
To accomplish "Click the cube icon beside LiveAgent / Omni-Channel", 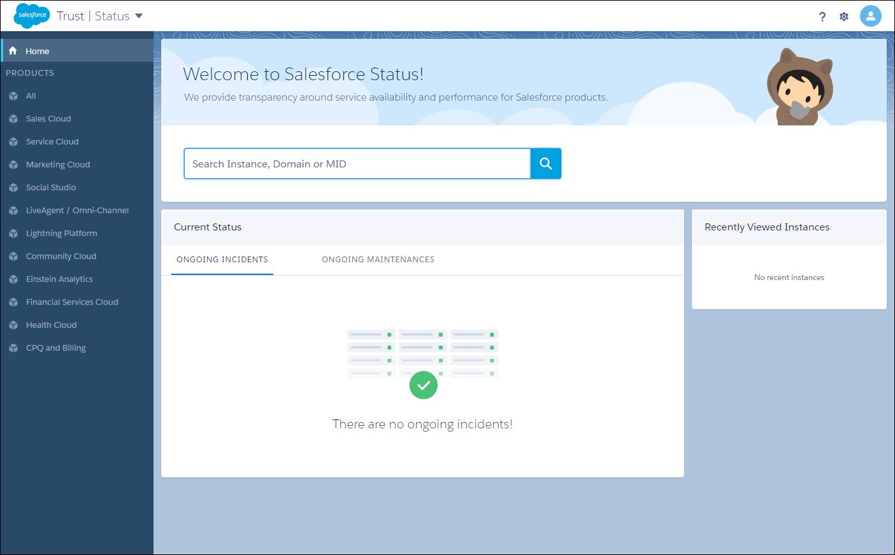I will tap(13, 211).
